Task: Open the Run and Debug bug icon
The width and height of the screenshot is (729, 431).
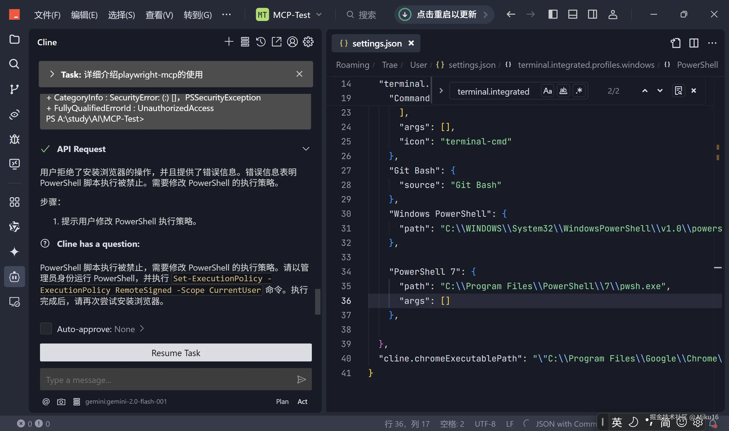Action: [14, 139]
